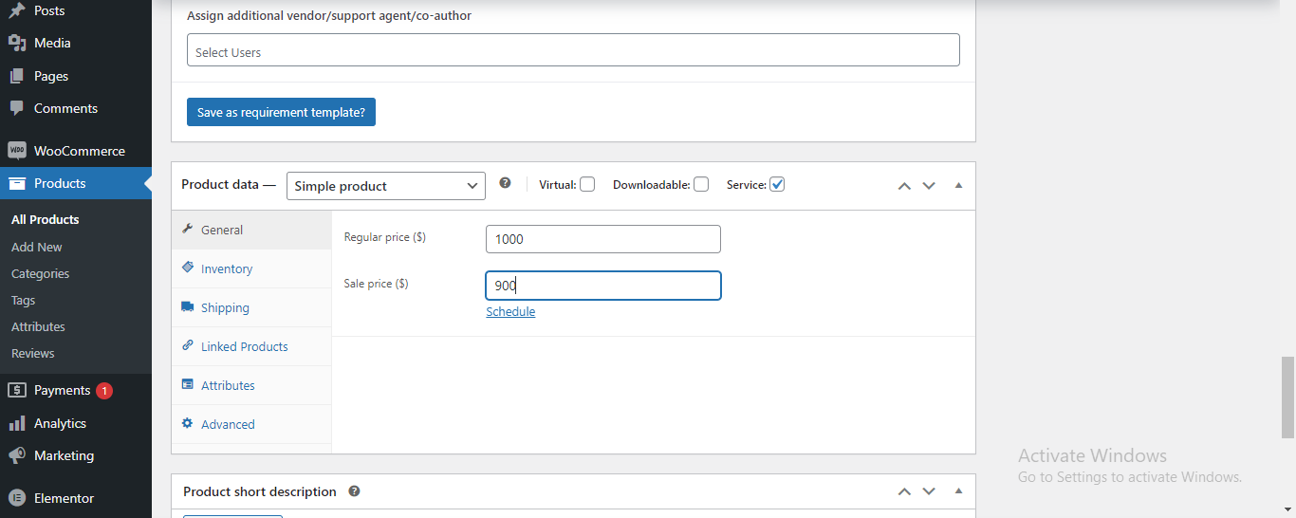
Task: Click the Elementor icon in sidebar
Action: coord(16,498)
